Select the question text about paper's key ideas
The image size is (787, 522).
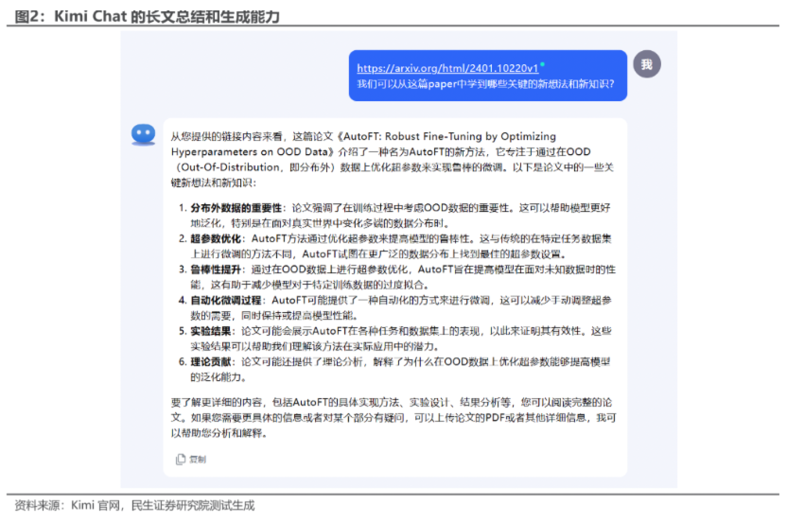tap(485, 84)
